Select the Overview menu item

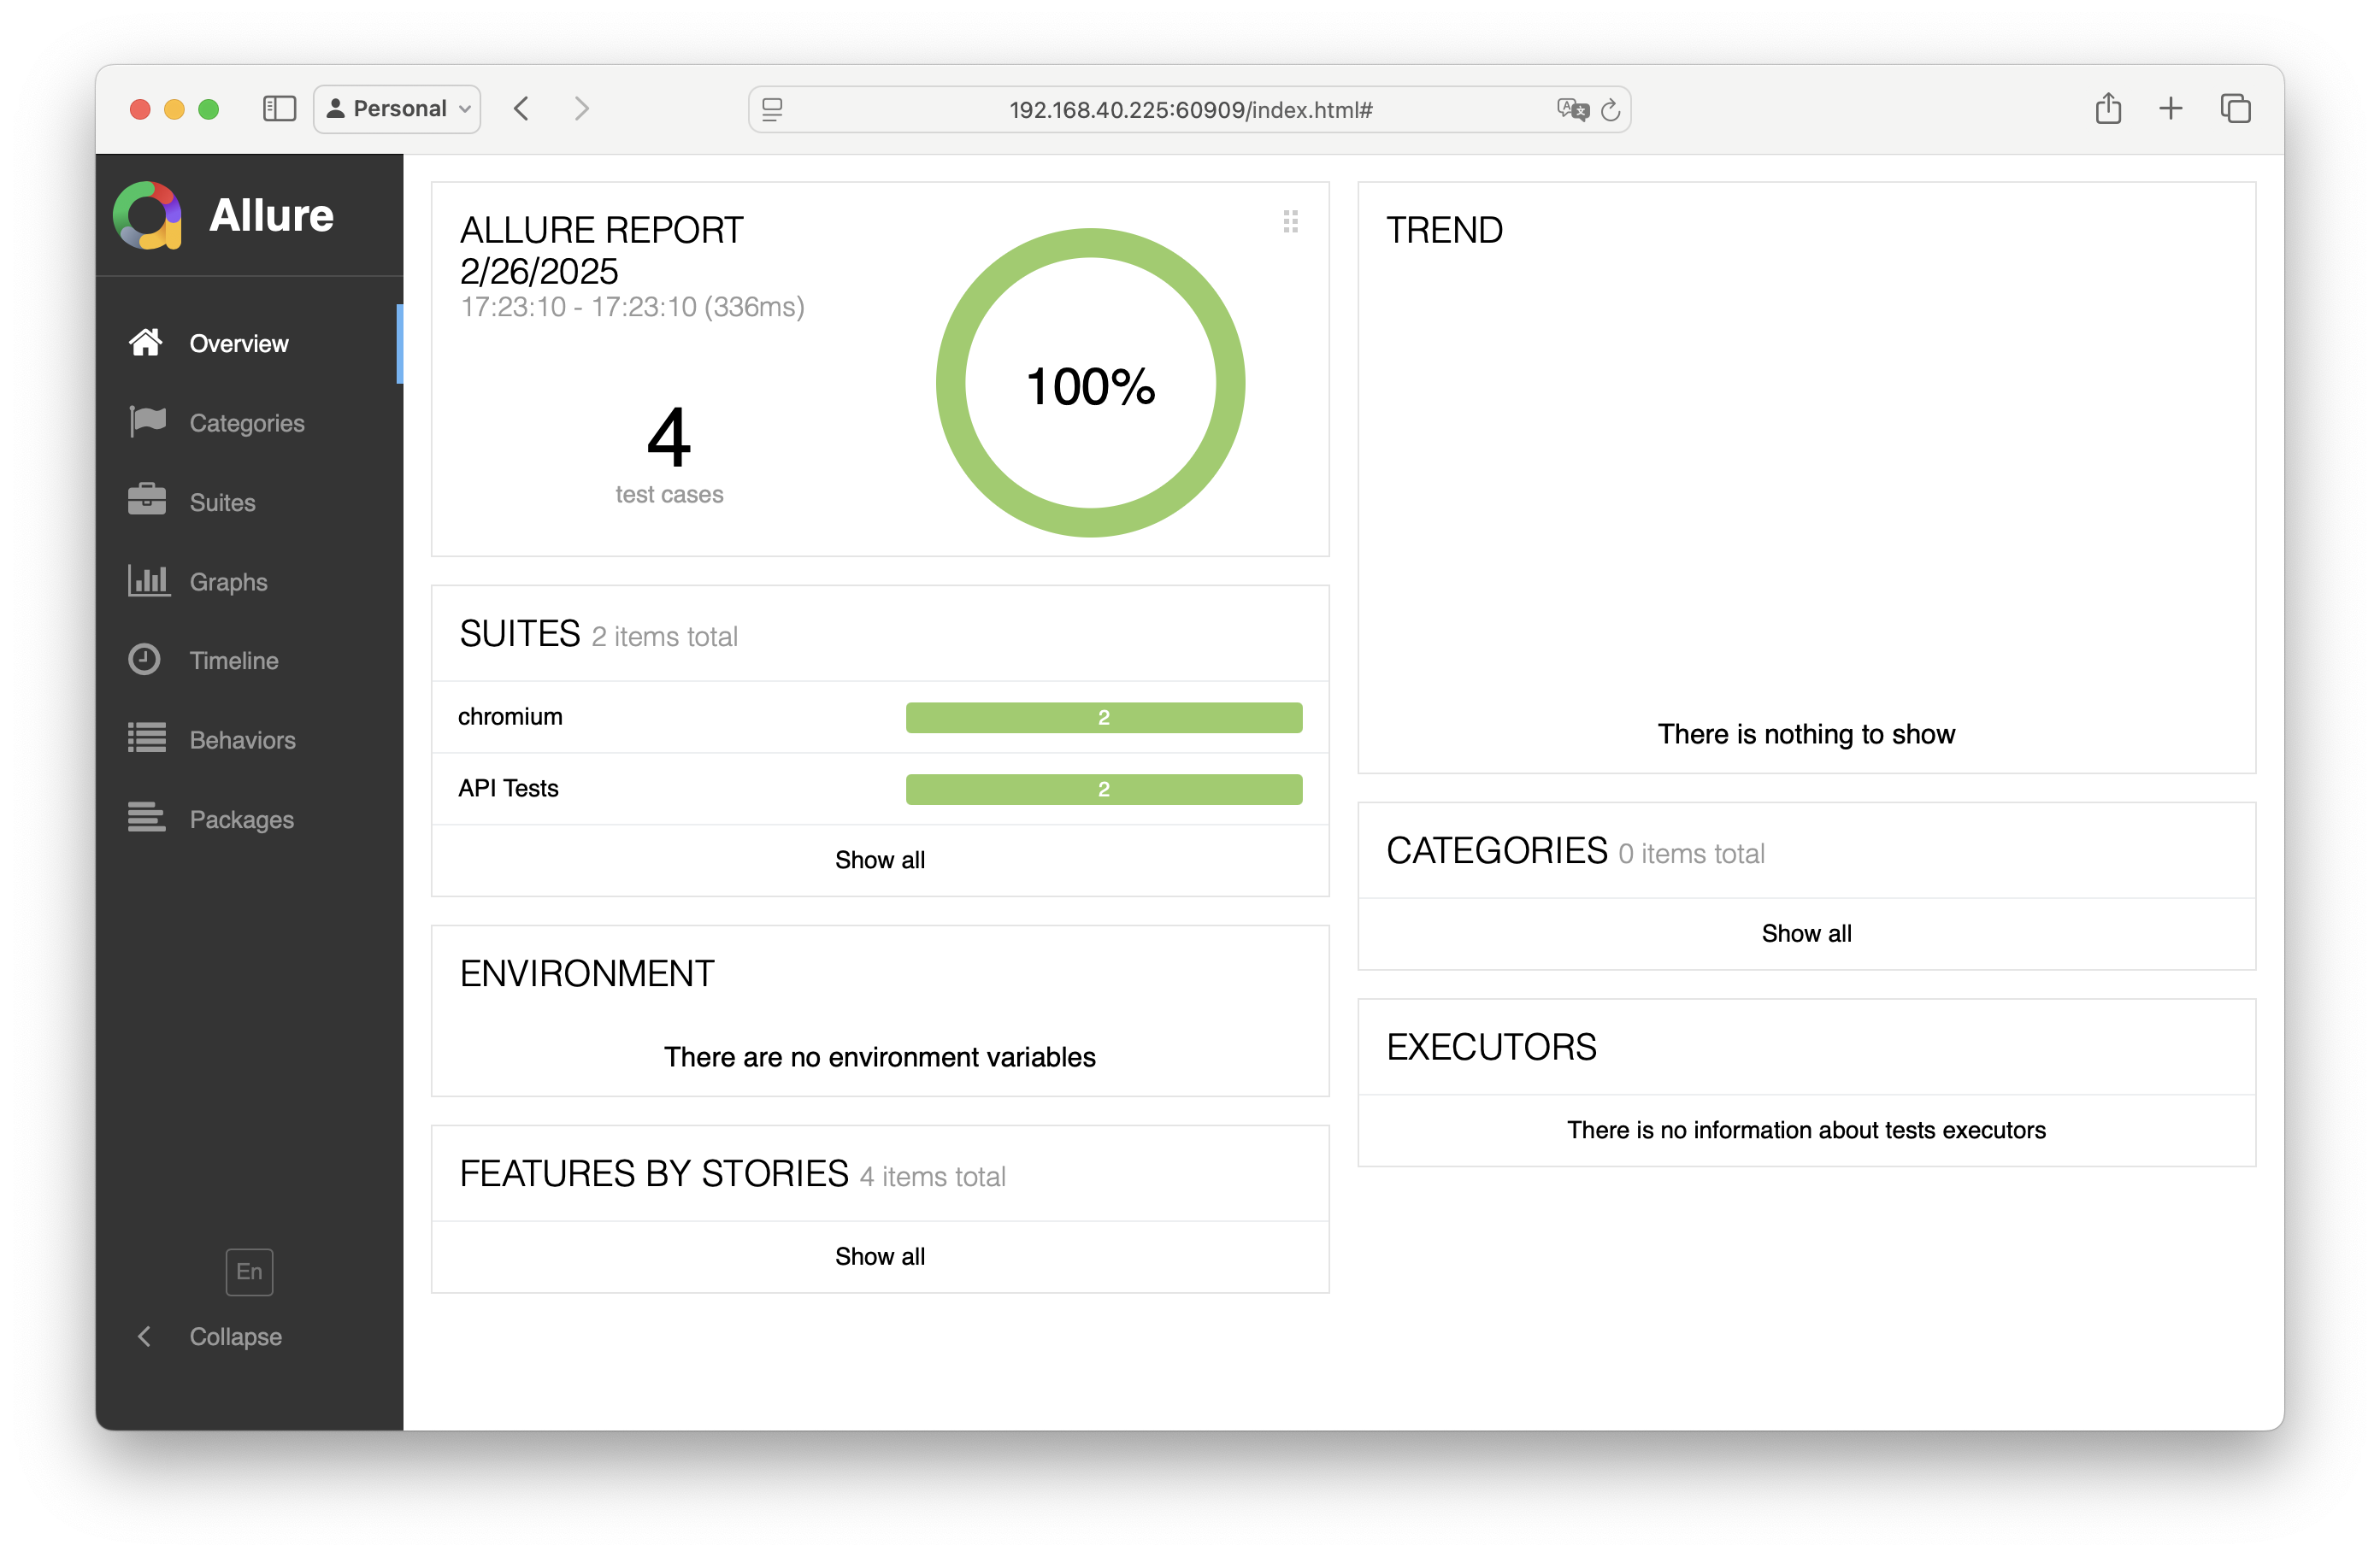pos(239,343)
